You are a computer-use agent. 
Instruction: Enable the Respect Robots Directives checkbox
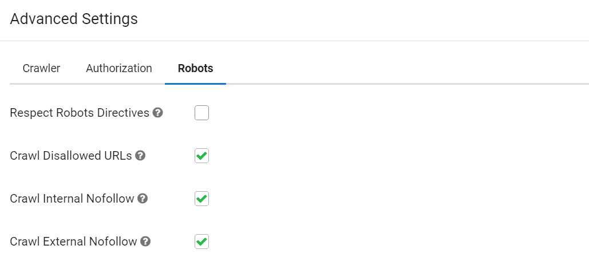[x=201, y=113]
